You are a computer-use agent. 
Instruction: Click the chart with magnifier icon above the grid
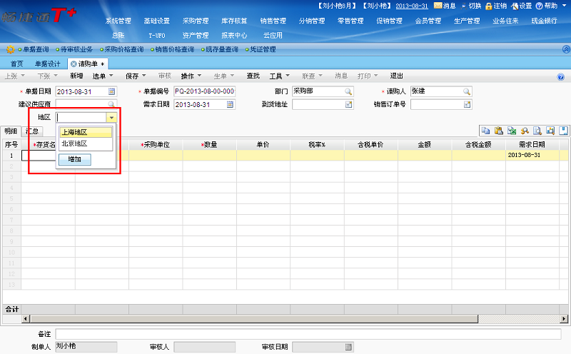pos(550,131)
